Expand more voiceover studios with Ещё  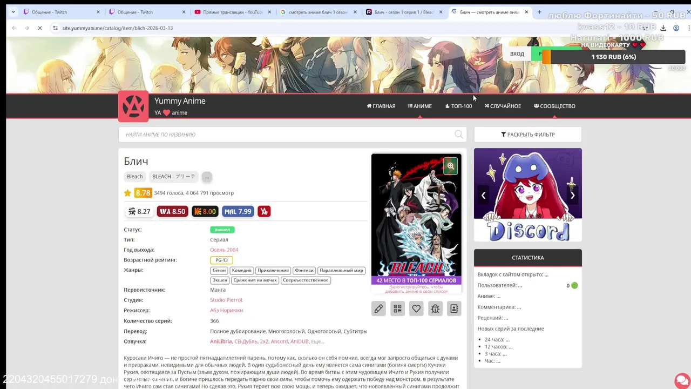(x=317, y=341)
